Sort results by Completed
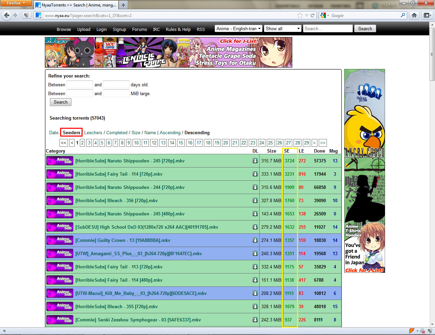This screenshot has width=435, height=335. (117, 133)
